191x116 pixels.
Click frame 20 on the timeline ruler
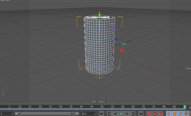(40, 106)
